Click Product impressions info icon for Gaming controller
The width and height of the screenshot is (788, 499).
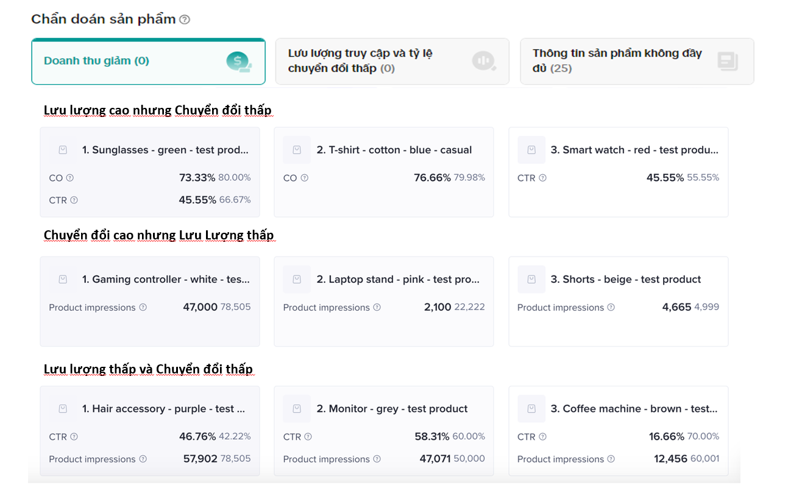coord(143,308)
